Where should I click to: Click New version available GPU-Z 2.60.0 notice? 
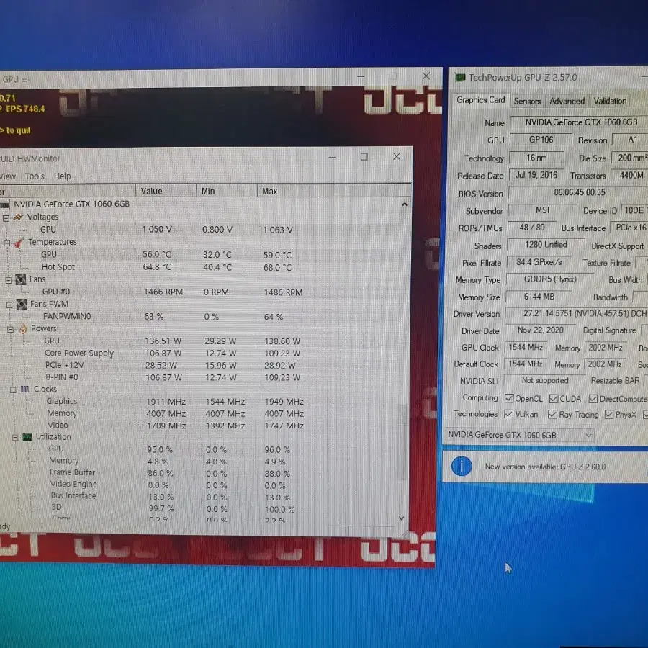pyautogui.click(x=545, y=467)
